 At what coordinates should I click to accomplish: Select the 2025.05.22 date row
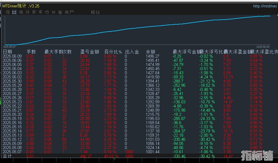(x=12, y=106)
